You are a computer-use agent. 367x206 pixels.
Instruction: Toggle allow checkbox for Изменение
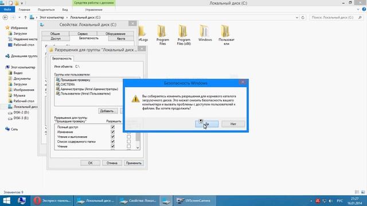[112, 132]
